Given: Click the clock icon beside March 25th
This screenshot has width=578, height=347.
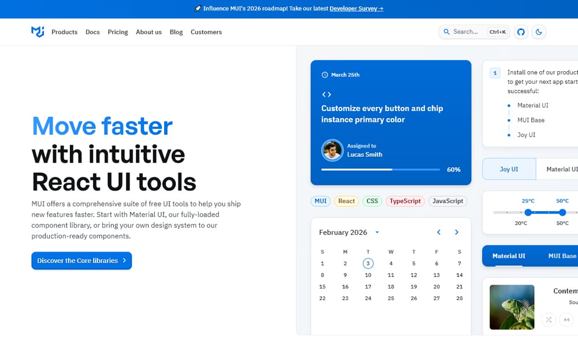Looking at the screenshot, I should pyautogui.click(x=325, y=75).
